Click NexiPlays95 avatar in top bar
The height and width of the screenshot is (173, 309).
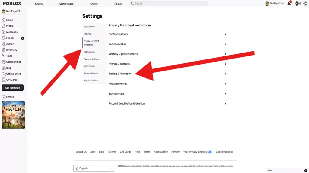(x=267, y=4)
